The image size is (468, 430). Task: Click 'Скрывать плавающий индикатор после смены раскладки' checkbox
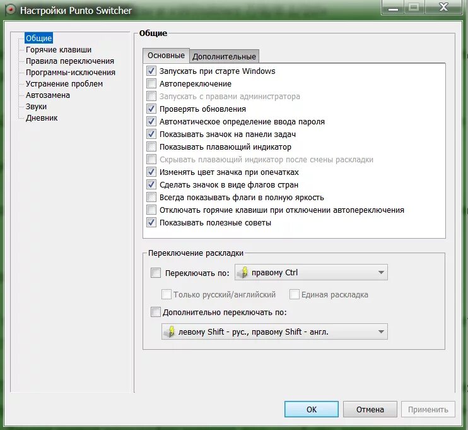pyautogui.click(x=151, y=159)
